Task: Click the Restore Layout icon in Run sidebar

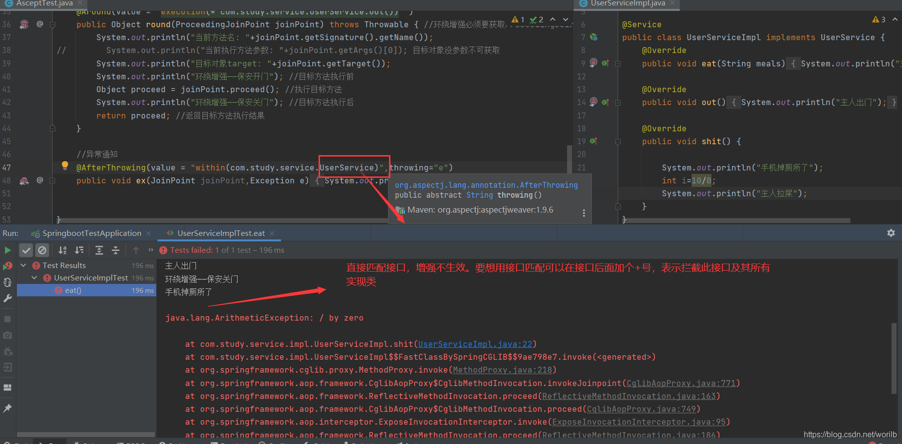Action: (7, 388)
